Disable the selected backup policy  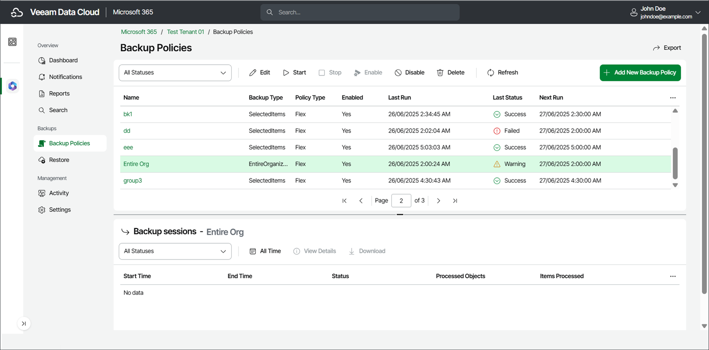[x=409, y=73]
